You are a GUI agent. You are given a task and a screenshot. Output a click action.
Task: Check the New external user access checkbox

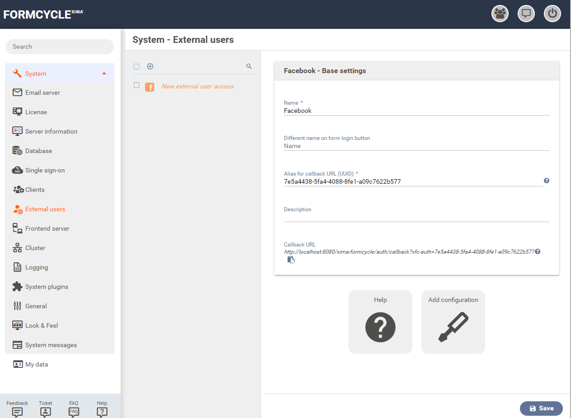tap(137, 85)
